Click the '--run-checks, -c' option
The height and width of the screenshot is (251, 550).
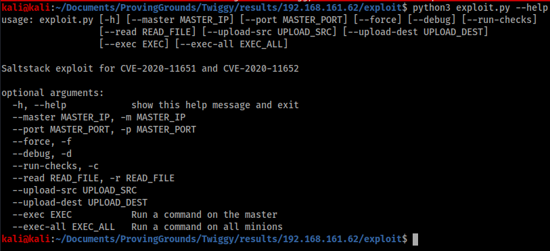pos(55,166)
